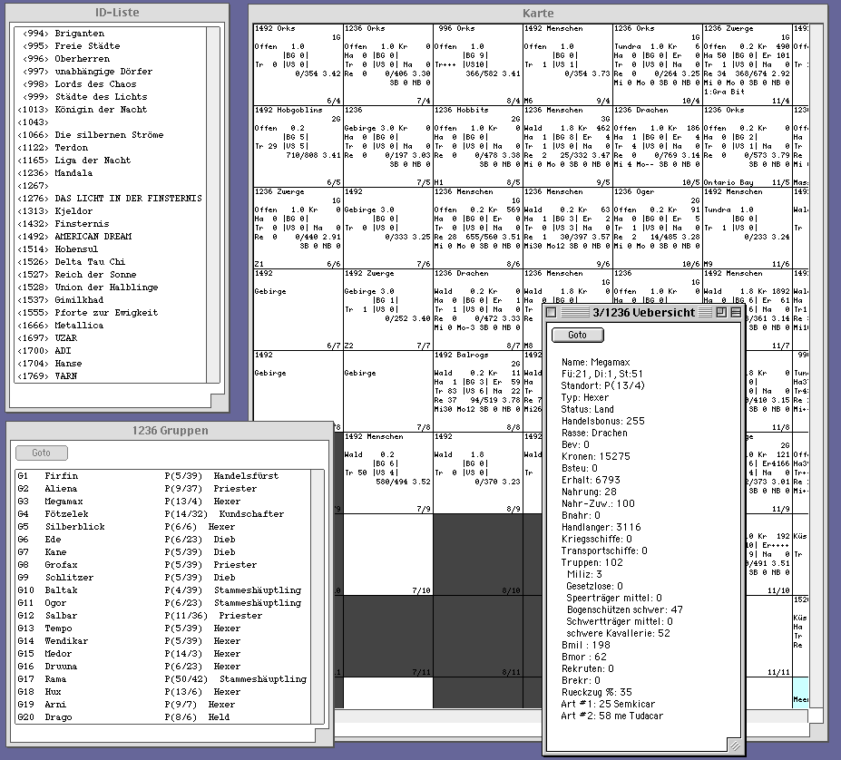Select <1165> Liga der Nacht
The image size is (841, 760).
(x=110, y=161)
